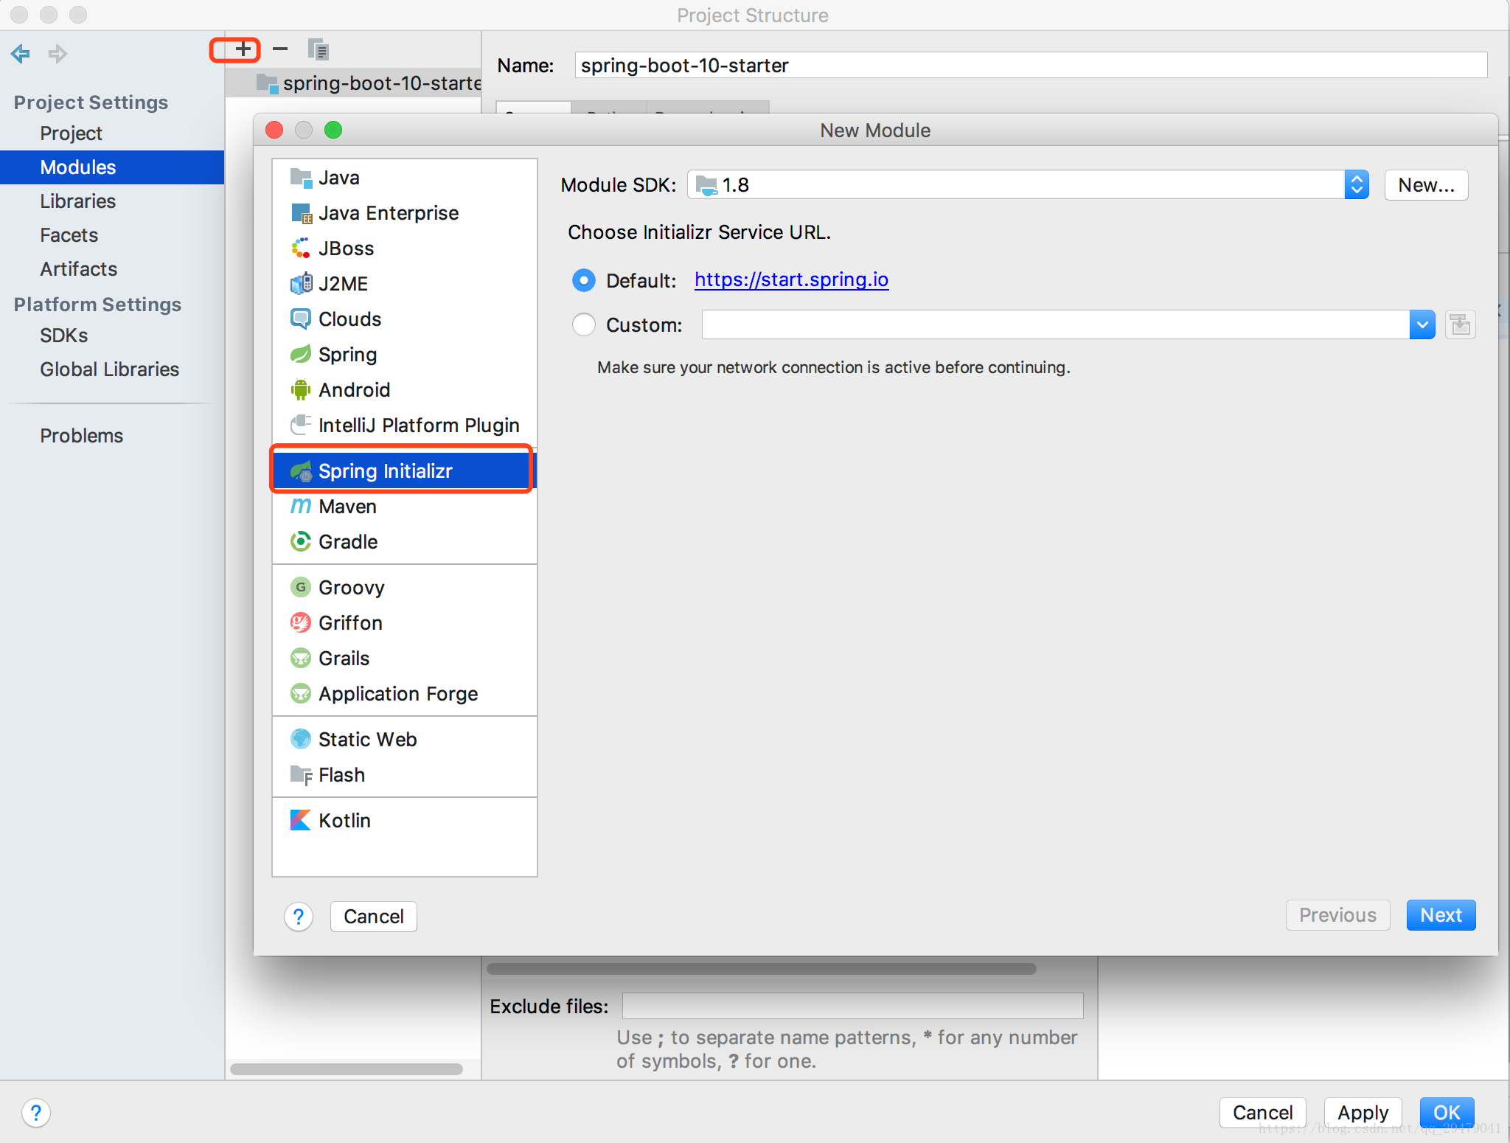The height and width of the screenshot is (1143, 1510).
Task: Click the New... SDK button
Action: tap(1426, 185)
